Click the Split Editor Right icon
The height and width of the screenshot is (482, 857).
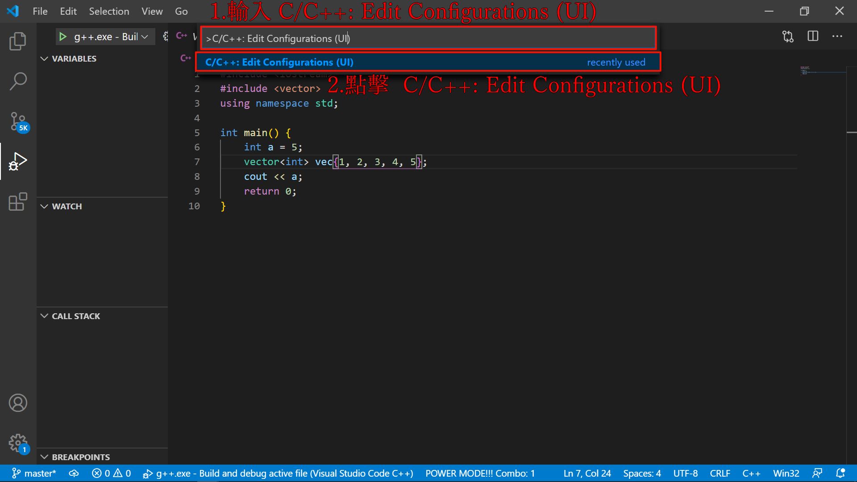point(813,36)
